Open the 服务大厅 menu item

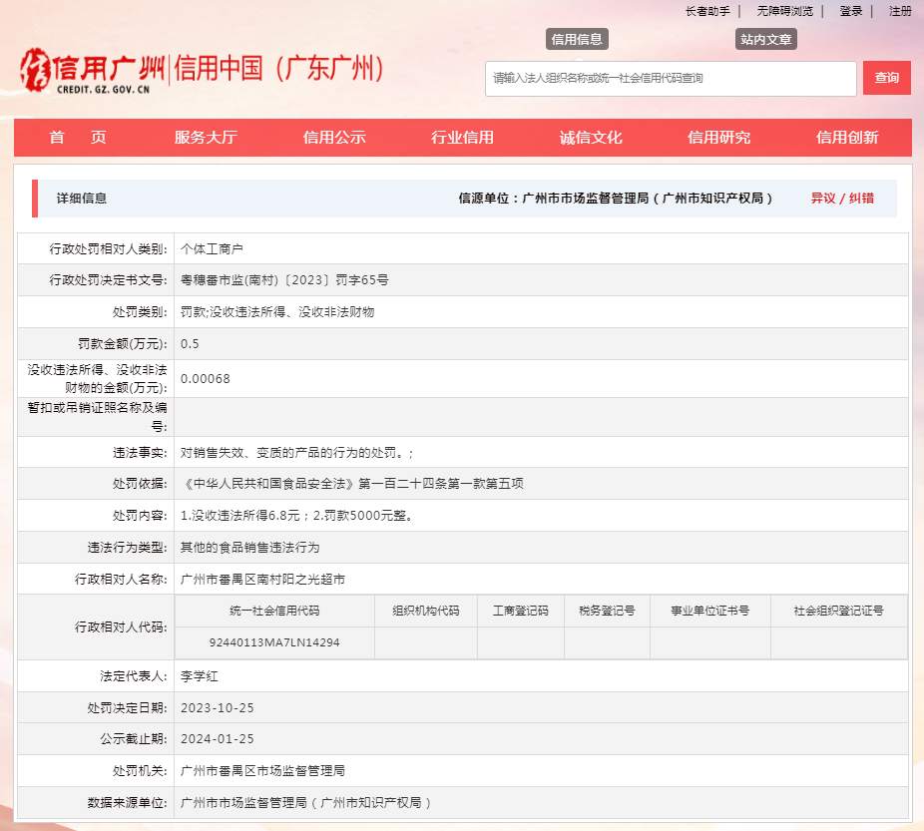pyautogui.click(x=206, y=138)
